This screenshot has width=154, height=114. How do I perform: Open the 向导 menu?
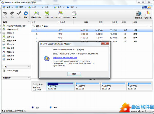tap(60, 7)
